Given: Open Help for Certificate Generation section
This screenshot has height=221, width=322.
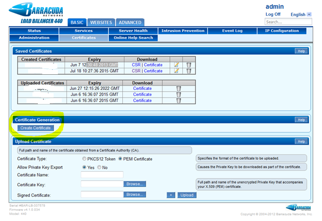Looking at the screenshot, I should [301, 120].
